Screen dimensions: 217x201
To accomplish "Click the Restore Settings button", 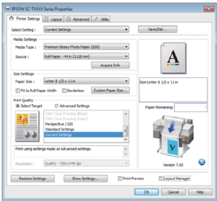I will pos(32,179).
